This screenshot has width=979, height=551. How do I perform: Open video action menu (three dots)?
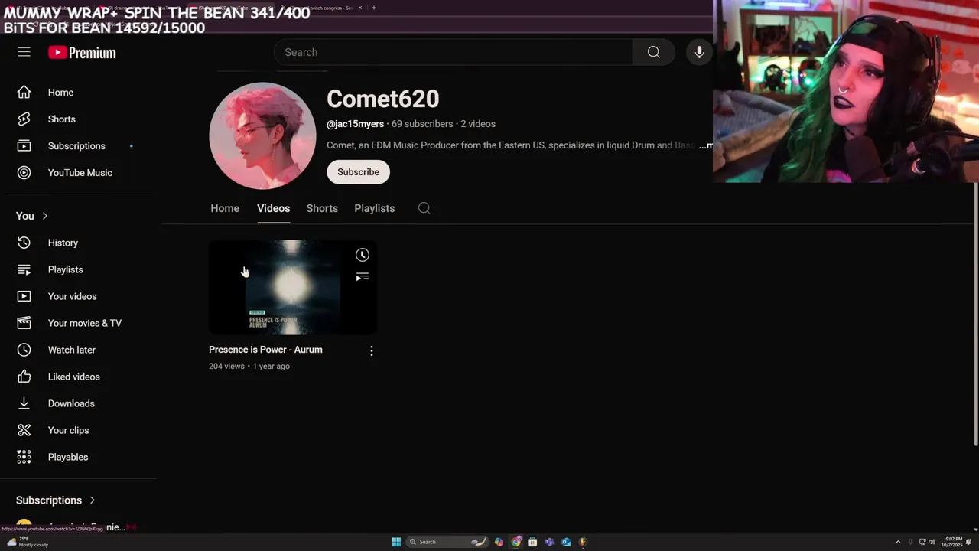point(372,350)
